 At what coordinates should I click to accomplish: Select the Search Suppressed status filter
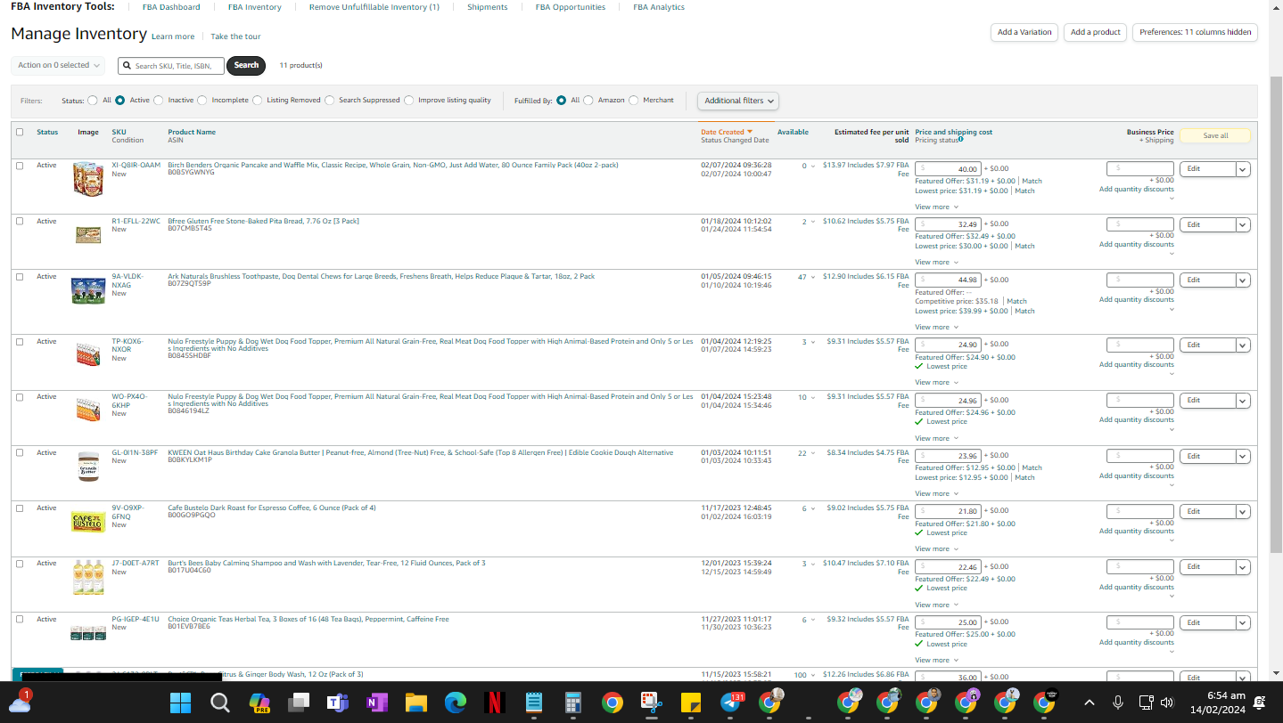click(x=330, y=101)
